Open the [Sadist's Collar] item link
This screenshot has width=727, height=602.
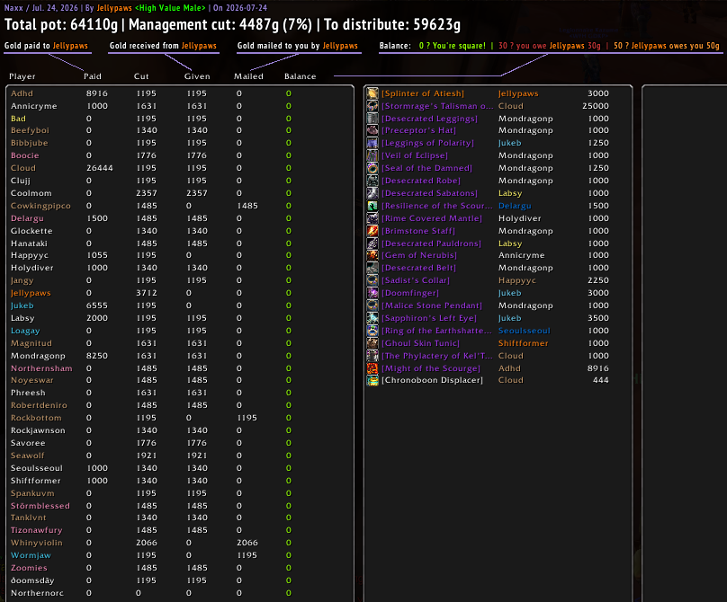click(416, 280)
